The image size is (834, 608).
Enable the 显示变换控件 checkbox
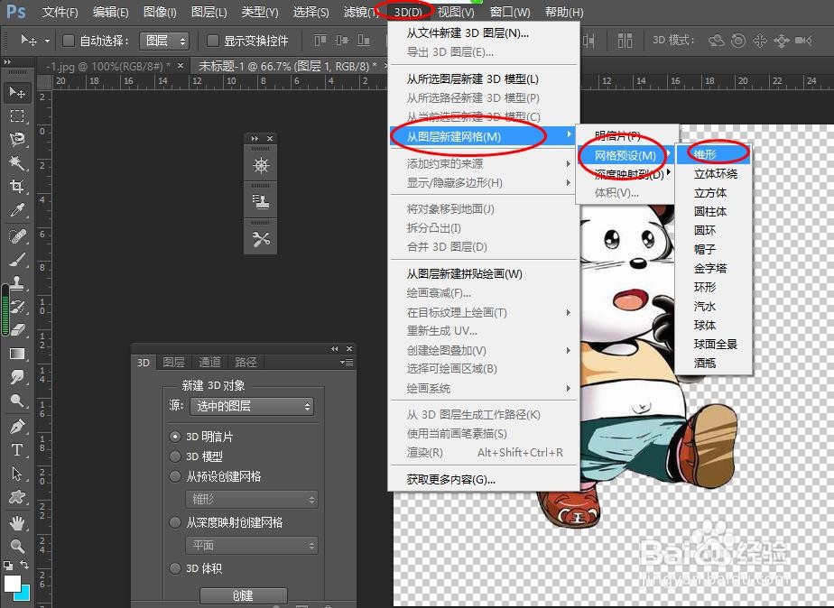pyautogui.click(x=213, y=41)
